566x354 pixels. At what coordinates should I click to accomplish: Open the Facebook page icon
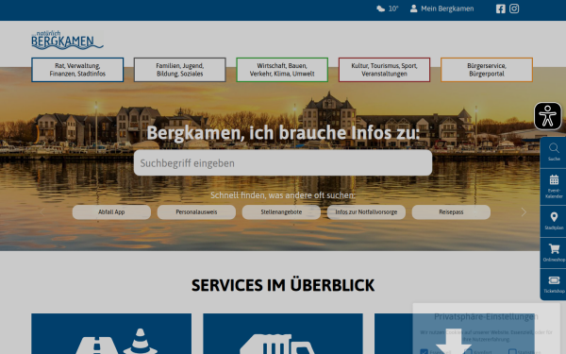(x=500, y=8)
